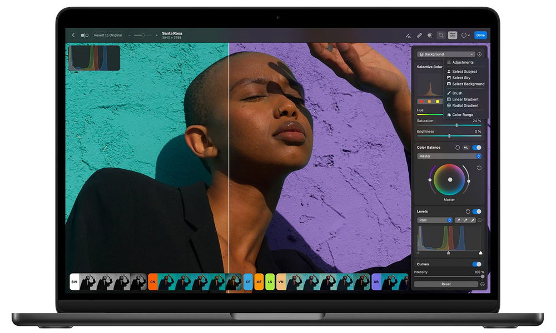
Task: Open the RGB channel dropdown in Levels
Action: click(435, 220)
